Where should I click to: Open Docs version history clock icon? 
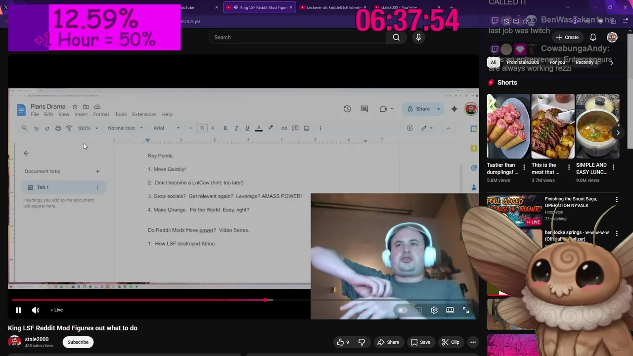point(347,109)
